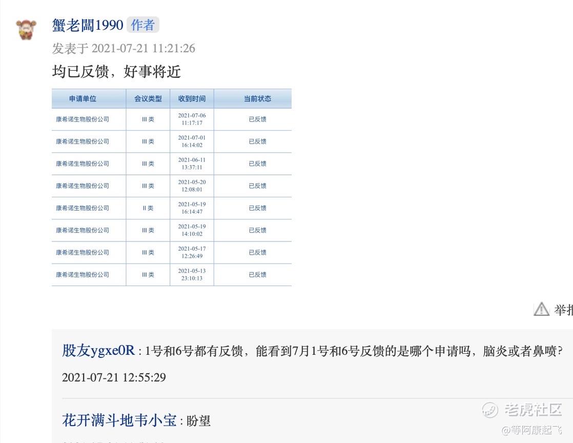This screenshot has height=443, width=573.
Task: Click the 收到时间 column header
Action: [192, 98]
